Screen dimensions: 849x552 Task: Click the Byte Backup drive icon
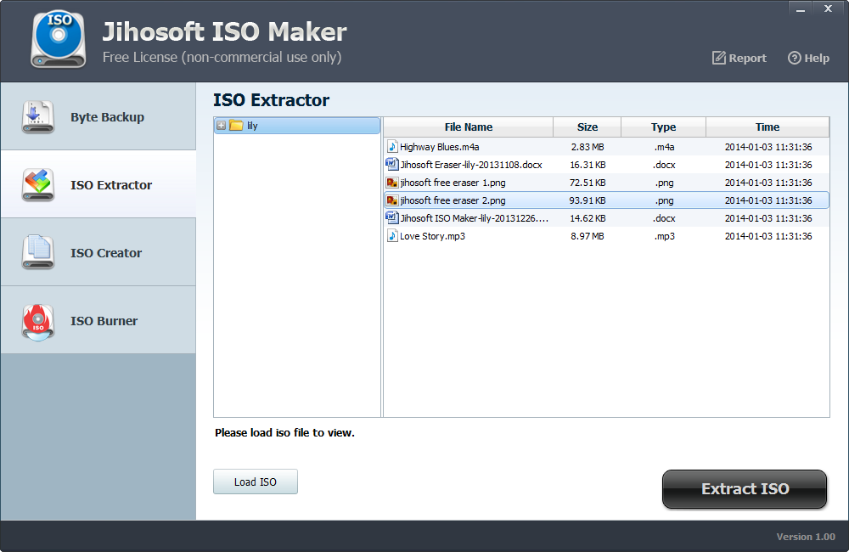[x=38, y=116]
